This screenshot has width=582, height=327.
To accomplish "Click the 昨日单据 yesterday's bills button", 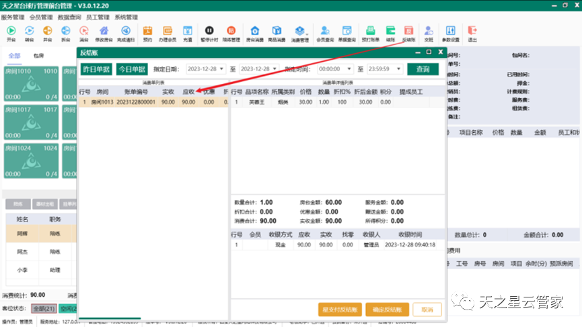I will 96,69.
